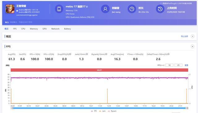
Task: Switch to the CPU tab
Action: coord(23,29)
